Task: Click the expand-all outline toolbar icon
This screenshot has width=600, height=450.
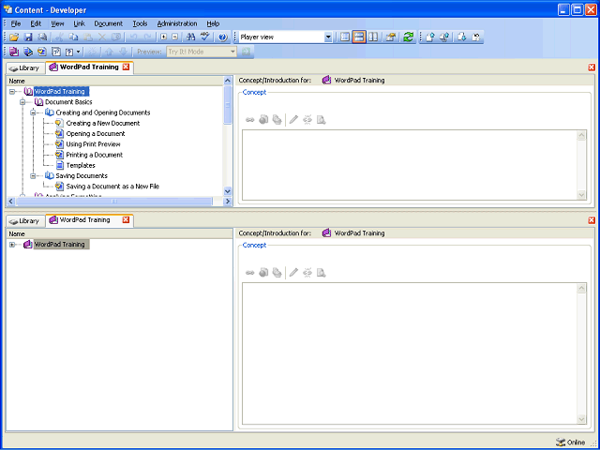Action: click(x=164, y=37)
